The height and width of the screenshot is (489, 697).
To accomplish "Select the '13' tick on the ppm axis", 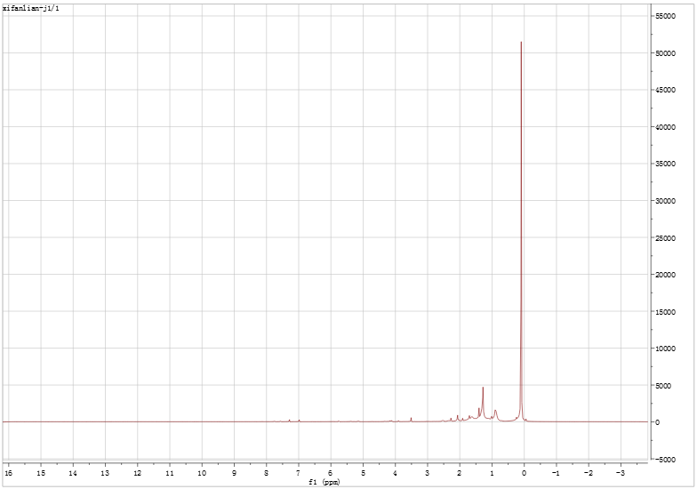I will coord(105,473).
